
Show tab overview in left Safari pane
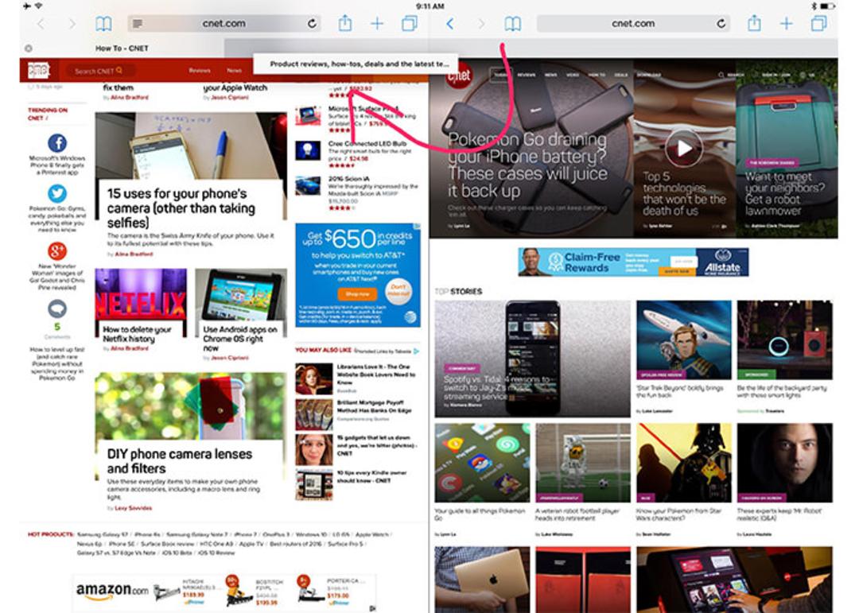(x=410, y=24)
